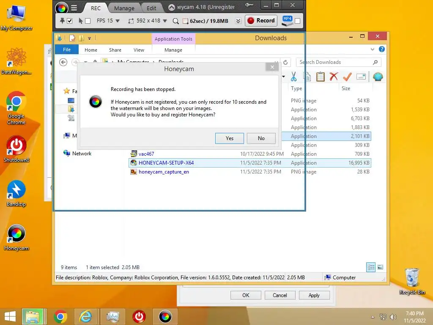Click the Cut scissors icon in the Explorer toolbar
The width and height of the screenshot is (433, 325).
click(293, 77)
